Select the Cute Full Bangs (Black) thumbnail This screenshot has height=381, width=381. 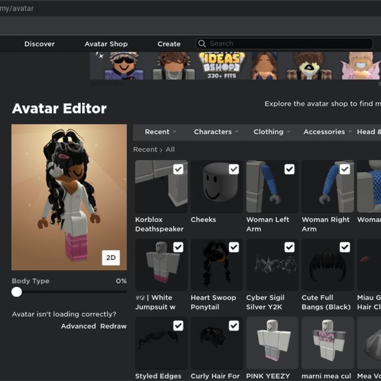point(328,265)
